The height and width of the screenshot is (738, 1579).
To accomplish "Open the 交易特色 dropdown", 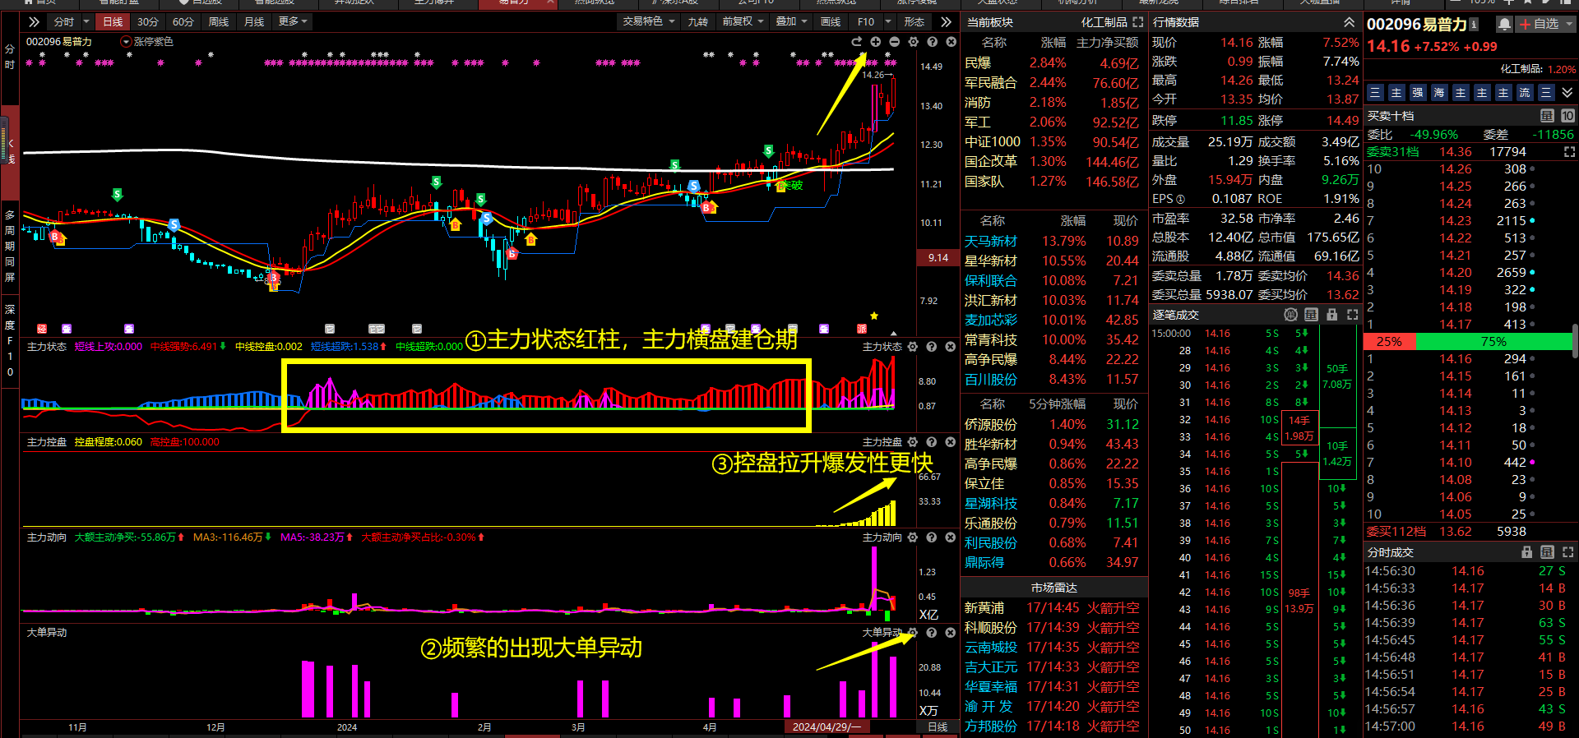I will [649, 21].
